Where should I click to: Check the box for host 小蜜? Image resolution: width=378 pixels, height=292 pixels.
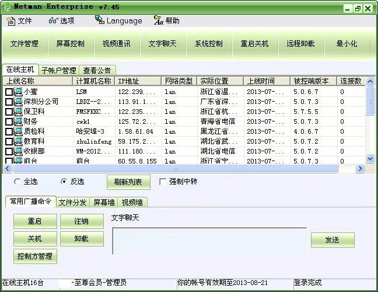pos(9,92)
